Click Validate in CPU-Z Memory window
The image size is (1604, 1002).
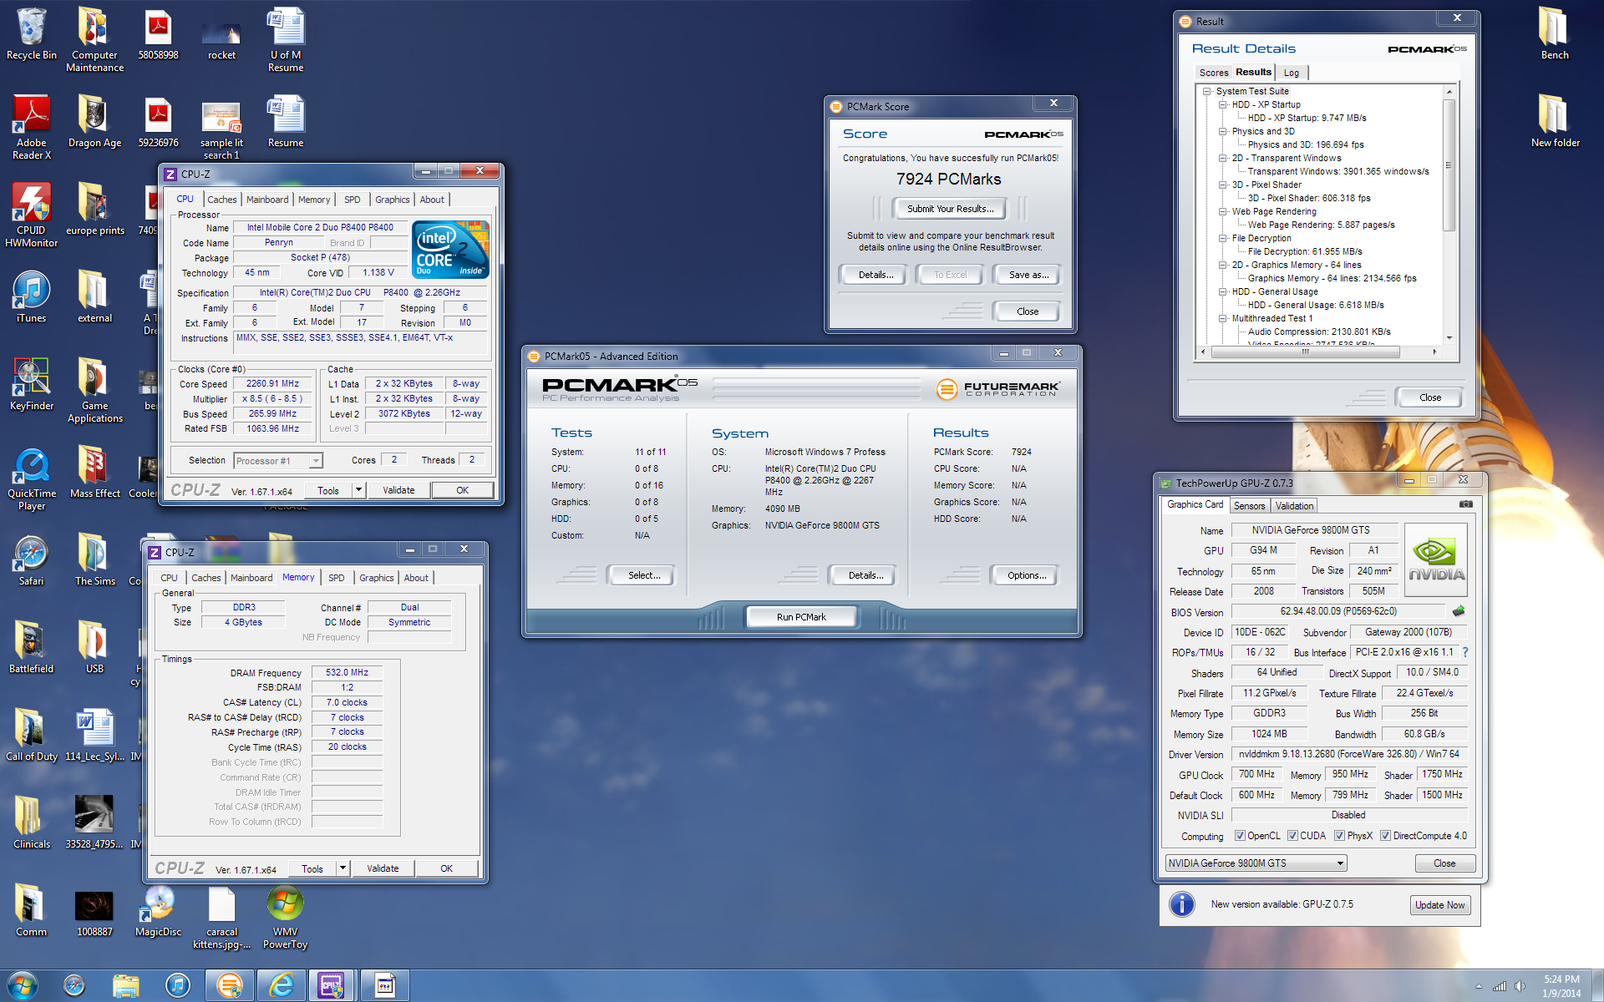point(383,868)
